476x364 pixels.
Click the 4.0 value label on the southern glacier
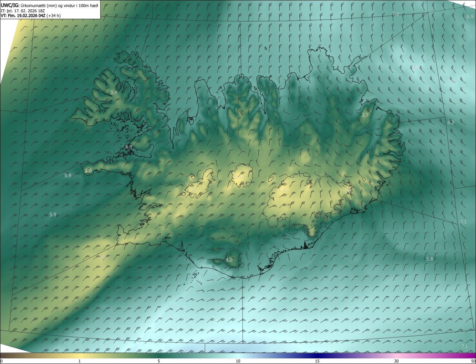(229, 260)
